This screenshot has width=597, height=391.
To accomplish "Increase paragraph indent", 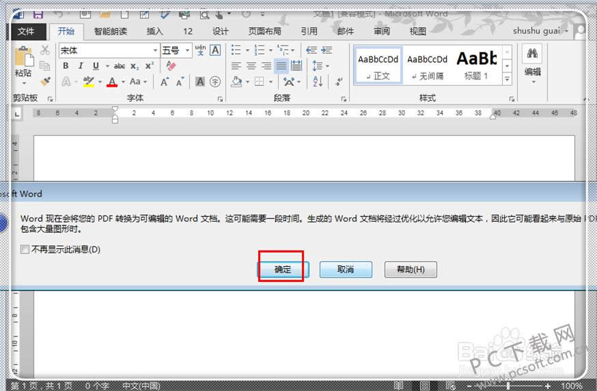I will pyautogui.click(x=327, y=50).
